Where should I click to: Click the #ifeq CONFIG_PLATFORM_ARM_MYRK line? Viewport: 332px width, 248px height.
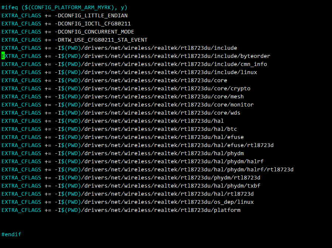coord(64,8)
